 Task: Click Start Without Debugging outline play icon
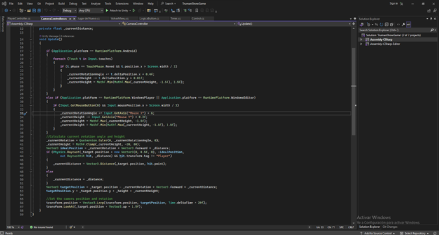(x=134, y=10)
